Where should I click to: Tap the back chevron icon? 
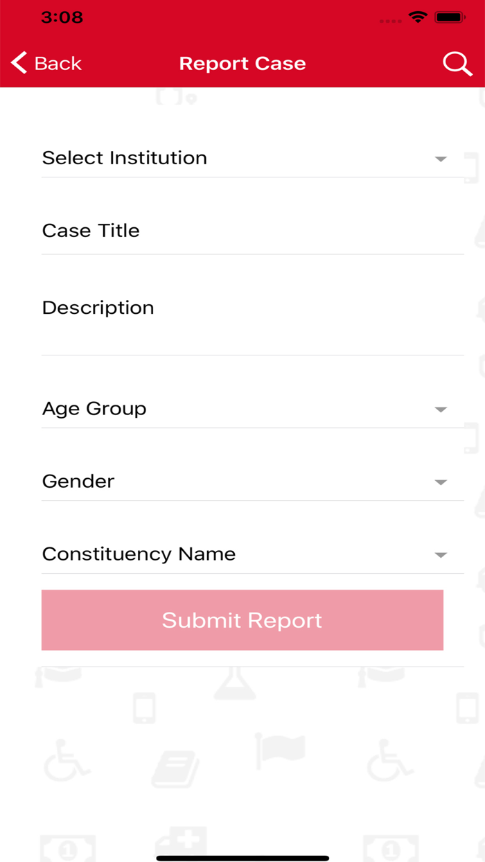coord(18,62)
